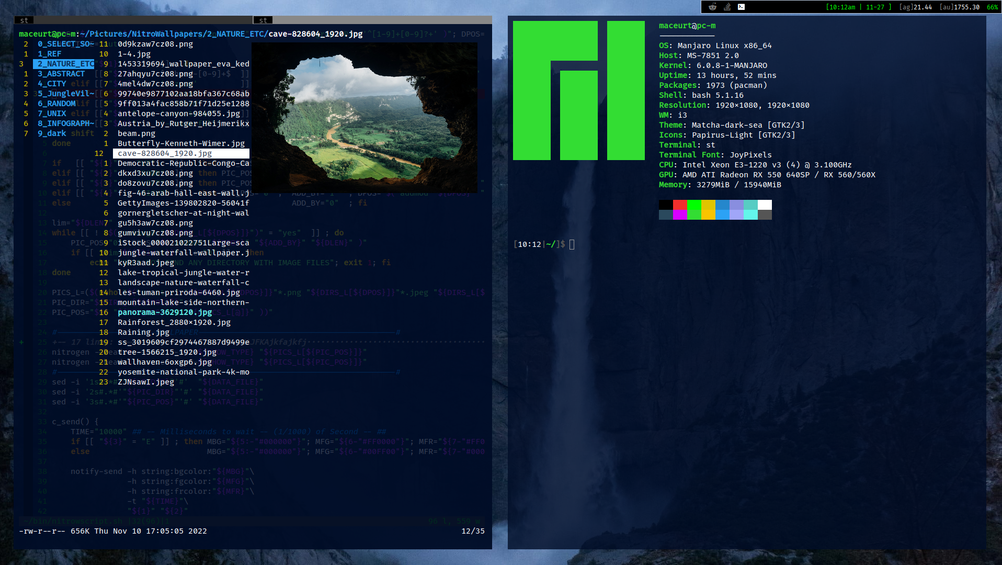Select the 4_CITY directory
The width and height of the screenshot is (1002, 565).
[52, 84]
